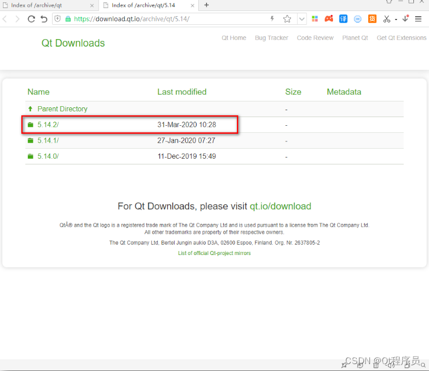
Task: Click the green padlock site-info icon
Action: coord(68,19)
